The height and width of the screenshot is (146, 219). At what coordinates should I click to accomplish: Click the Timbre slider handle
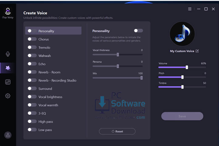pos(182,87)
